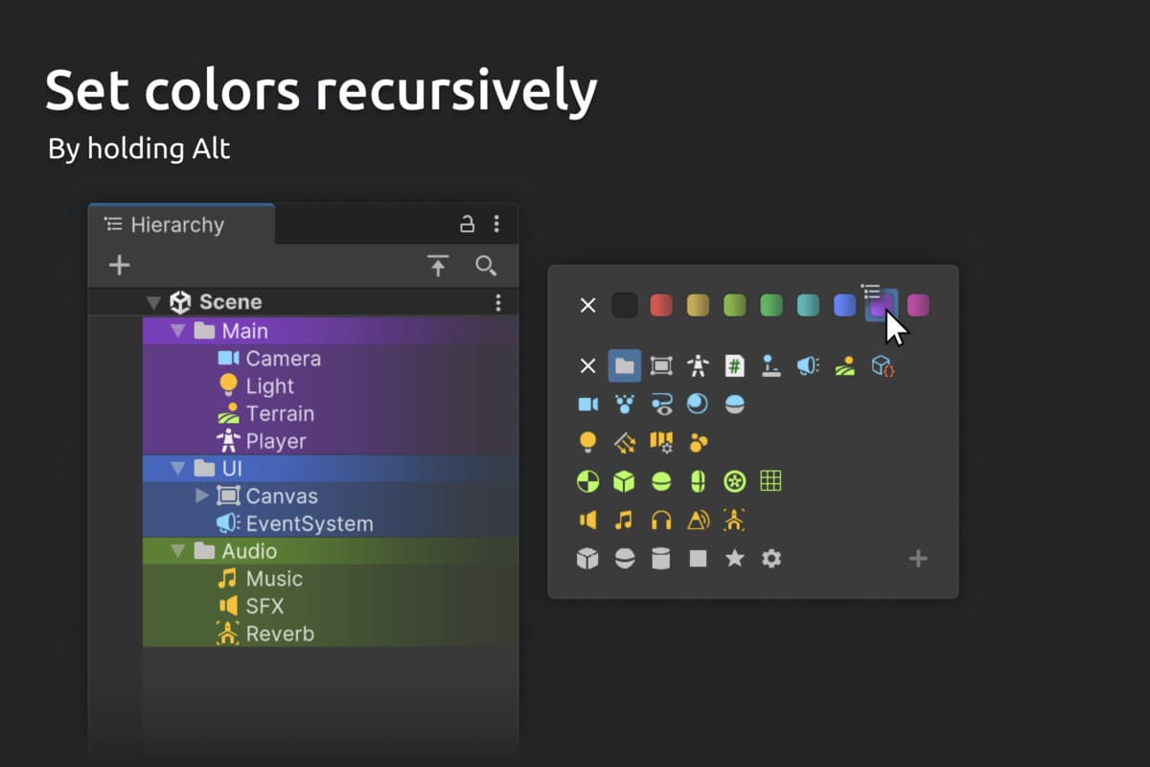Viewport: 1150px width, 767px height.
Task: Pick the red color swatch
Action: pyautogui.click(x=661, y=305)
